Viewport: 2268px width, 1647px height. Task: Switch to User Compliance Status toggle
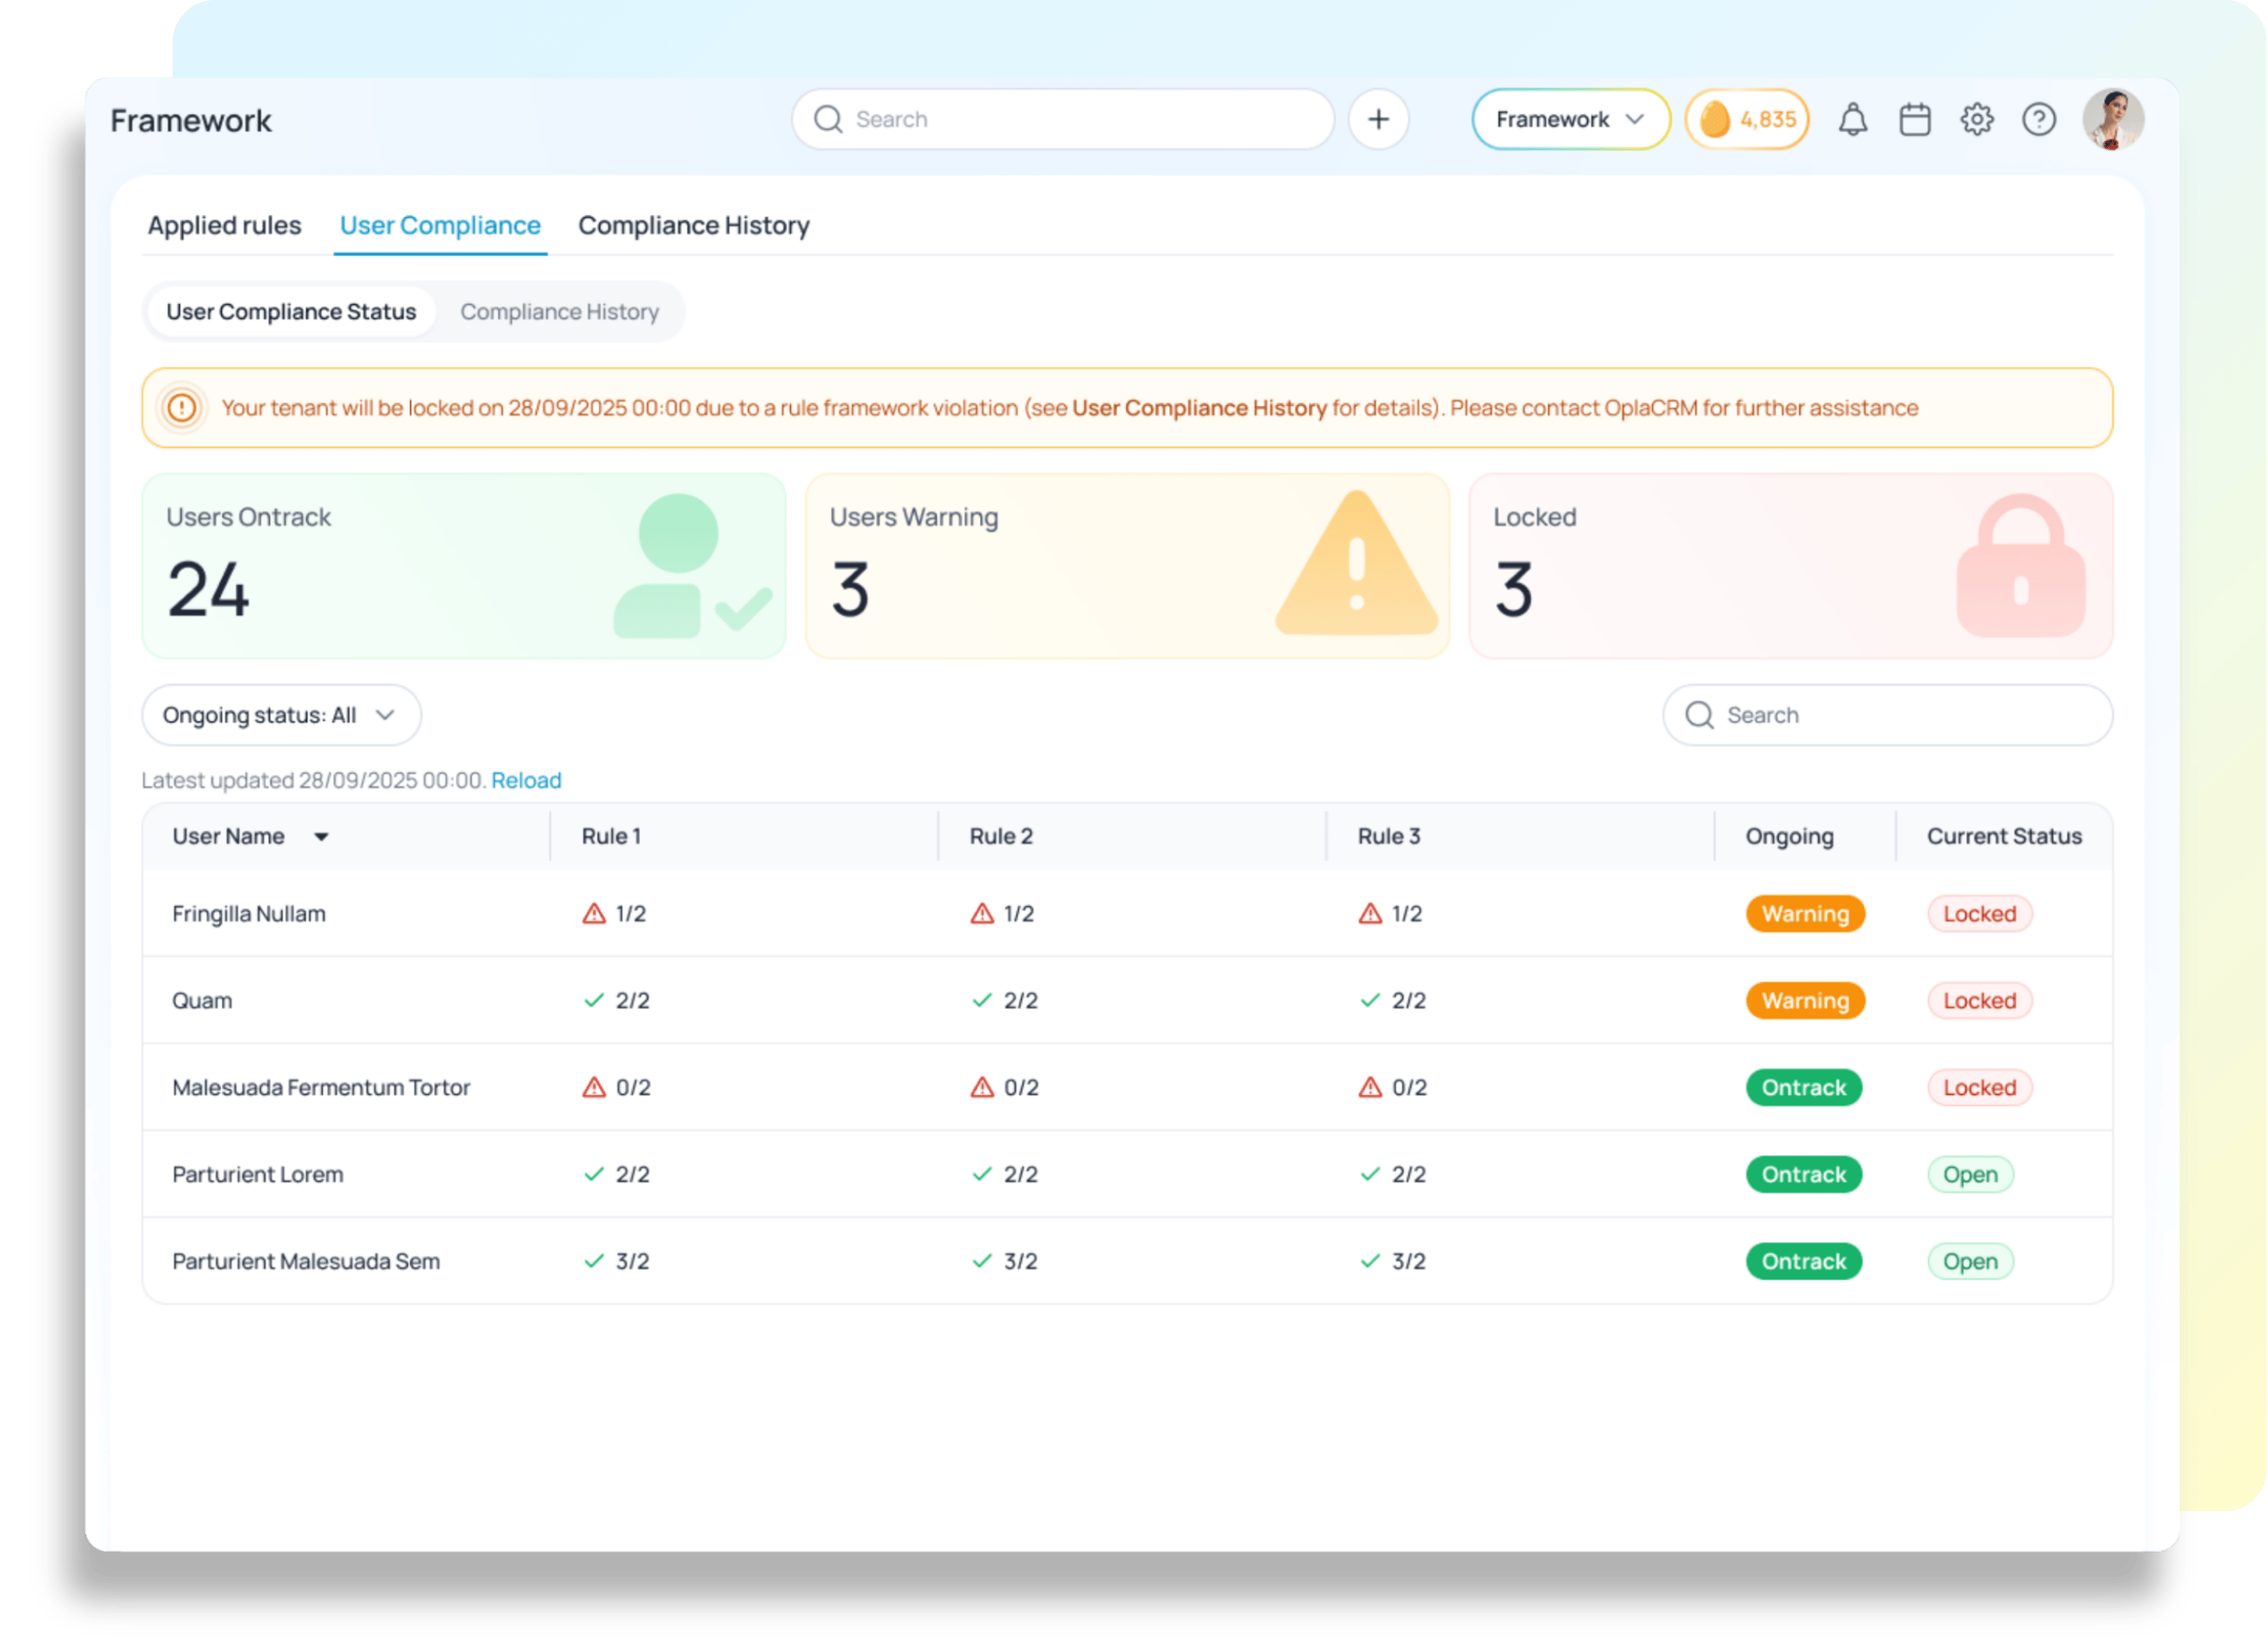[x=290, y=312]
